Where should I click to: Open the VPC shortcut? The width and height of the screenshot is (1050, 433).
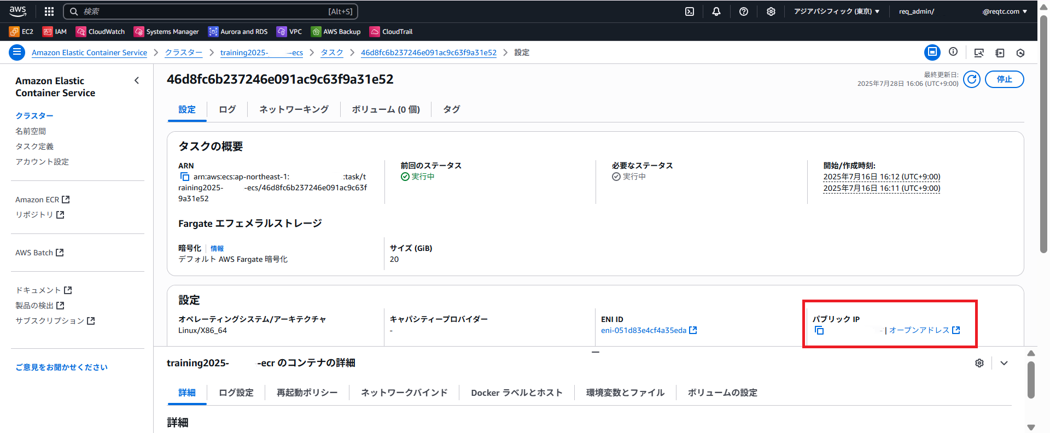pyautogui.click(x=289, y=32)
